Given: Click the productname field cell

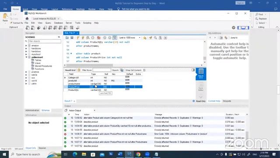Looking at the screenshot, I should (74, 84).
